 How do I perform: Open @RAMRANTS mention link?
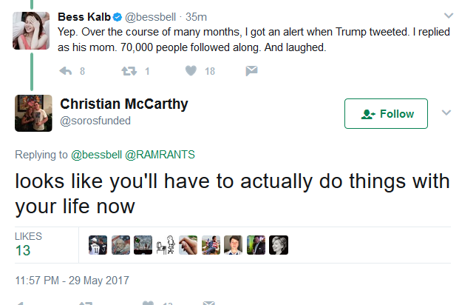click(160, 155)
